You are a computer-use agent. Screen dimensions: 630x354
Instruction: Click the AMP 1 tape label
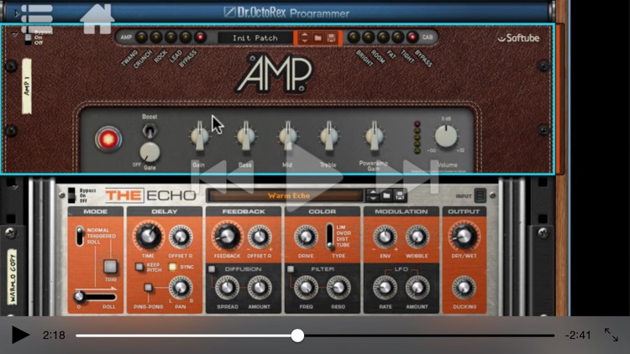[27, 86]
